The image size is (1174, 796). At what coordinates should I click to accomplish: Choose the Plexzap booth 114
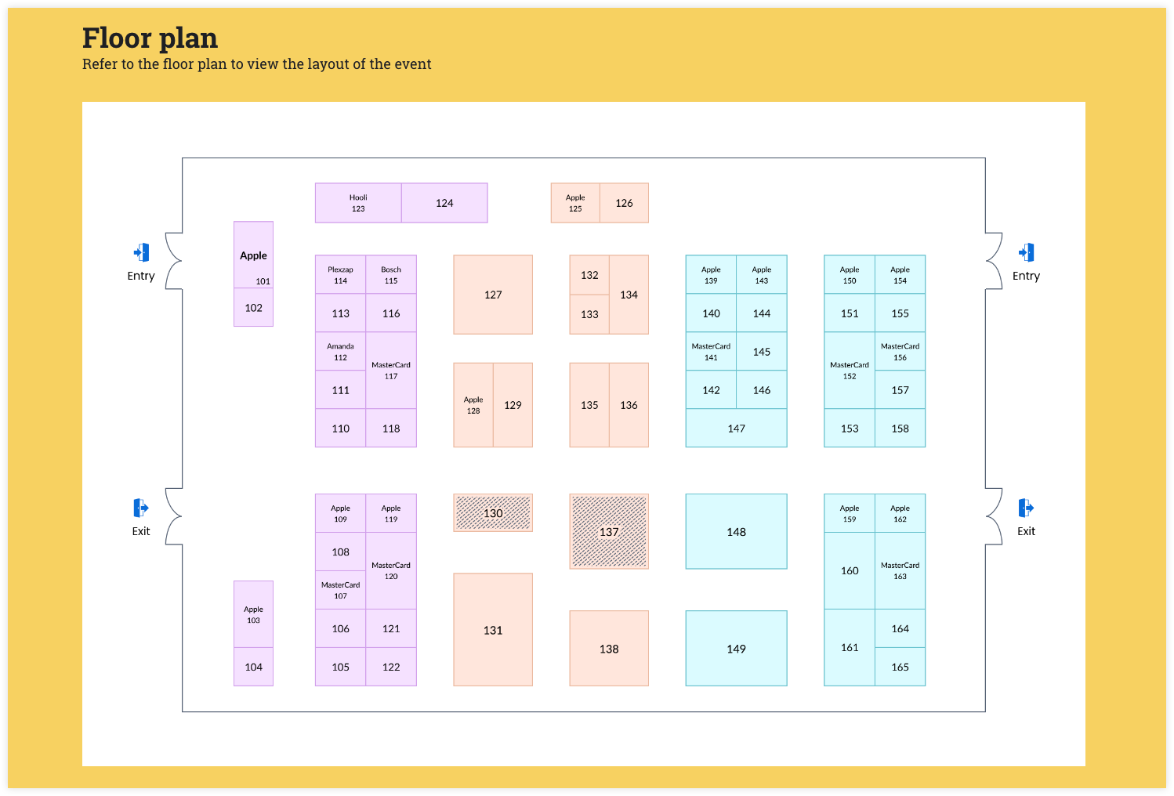click(340, 274)
